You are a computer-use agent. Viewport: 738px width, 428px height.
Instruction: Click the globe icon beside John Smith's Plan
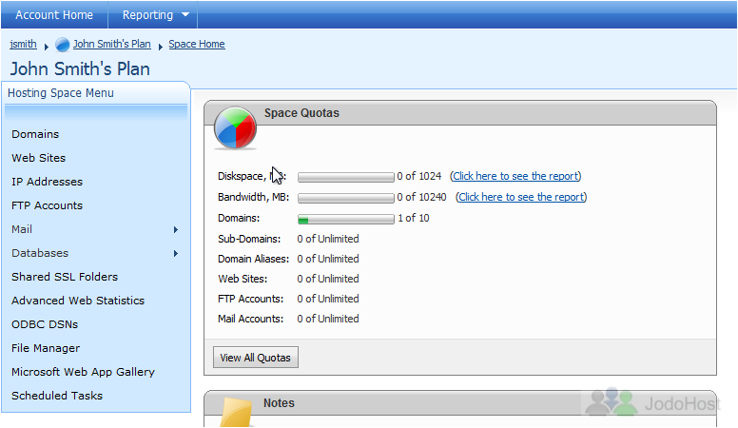tap(62, 45)
